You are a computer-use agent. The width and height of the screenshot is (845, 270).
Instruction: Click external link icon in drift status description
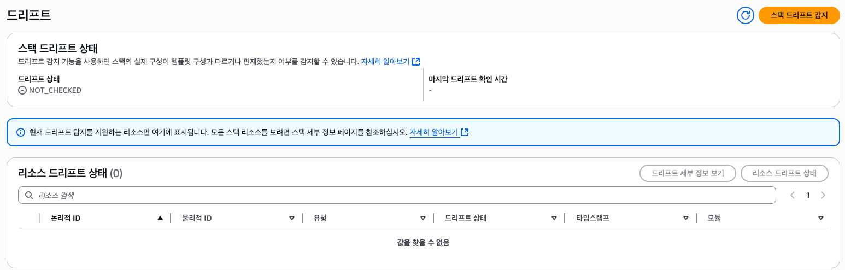416,62
